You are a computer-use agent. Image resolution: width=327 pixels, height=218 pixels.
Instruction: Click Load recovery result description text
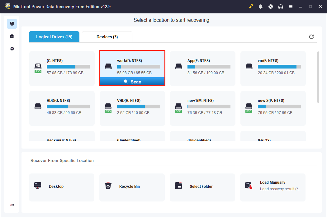tap(281, 189)
